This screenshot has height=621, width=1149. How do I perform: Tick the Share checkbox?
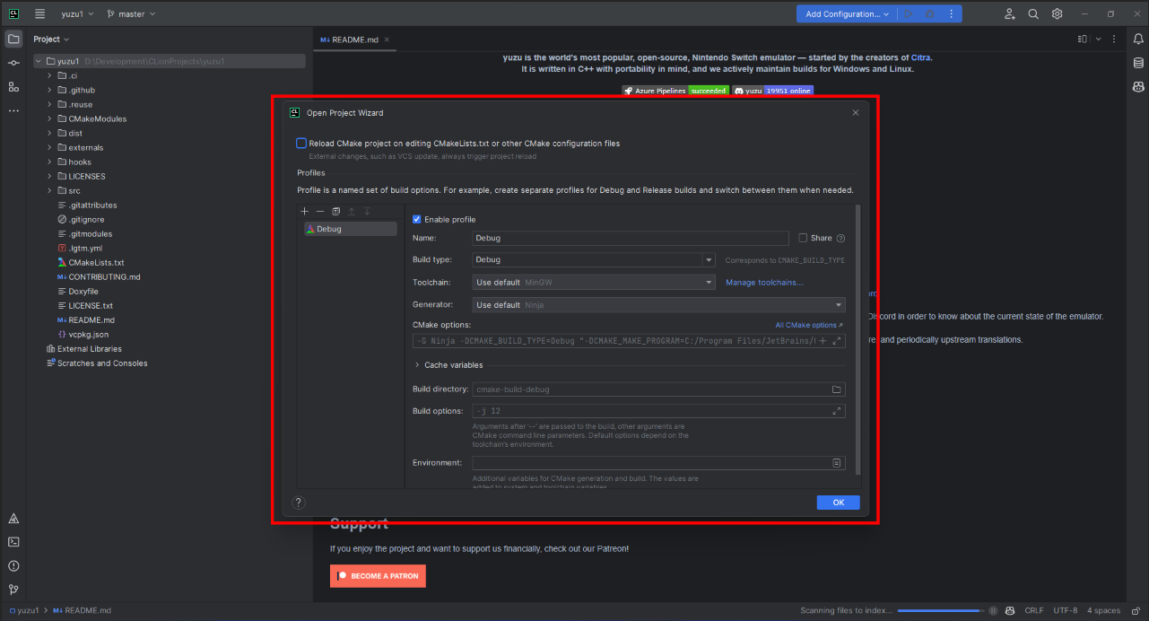tap(804, 239)
